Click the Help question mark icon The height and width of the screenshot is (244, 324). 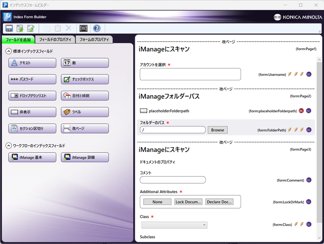(x=97, y=29)
